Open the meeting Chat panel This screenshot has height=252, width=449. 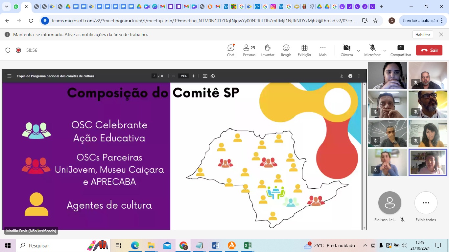(231, 50)
